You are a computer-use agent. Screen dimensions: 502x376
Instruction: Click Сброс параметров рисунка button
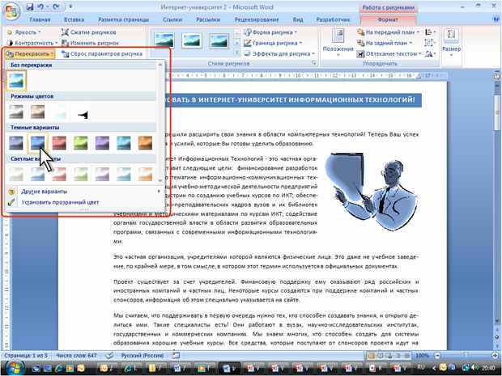click(x=102, y=53)
